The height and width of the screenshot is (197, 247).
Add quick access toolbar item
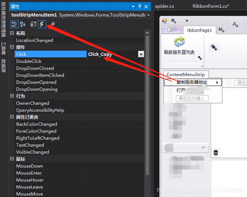point(174,21)
